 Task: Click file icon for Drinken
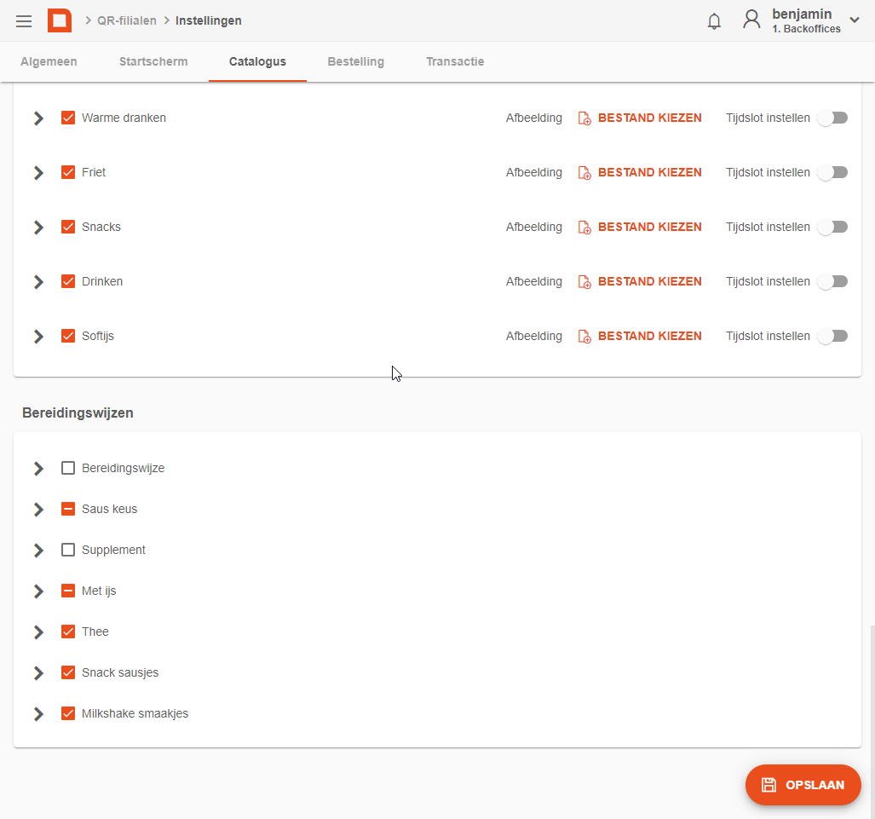point(584,282)
